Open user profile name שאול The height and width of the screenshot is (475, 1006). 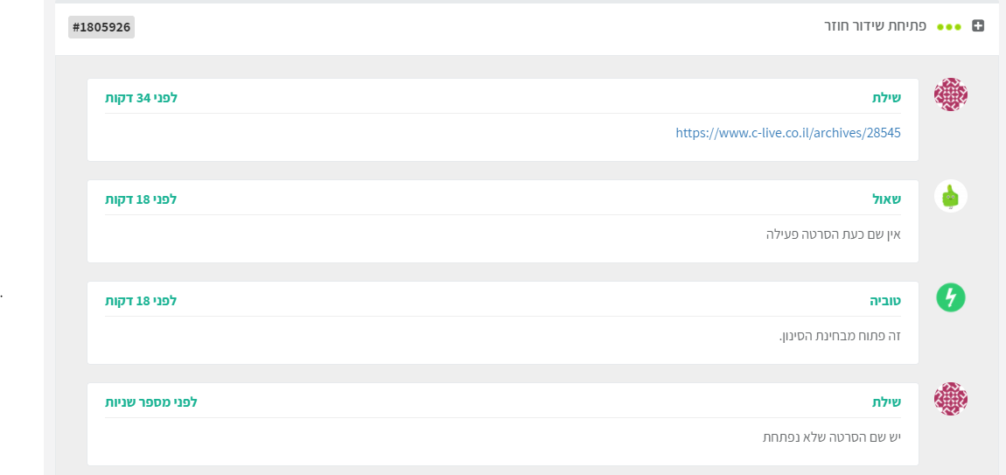tap(885, 199)
